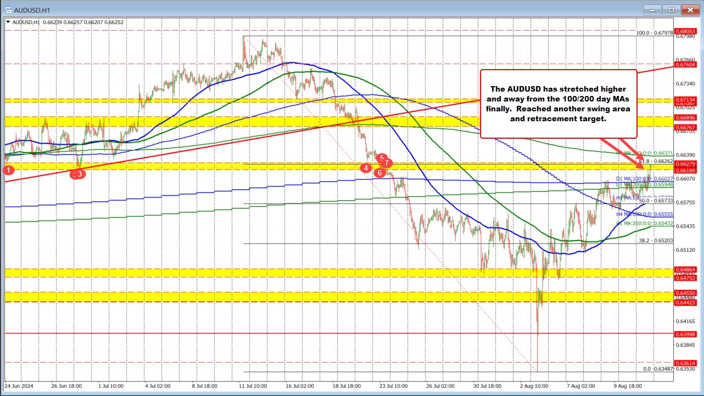Click circled marker 5 above the swing area
Screen dimensions: 704x396
point(381,159)
